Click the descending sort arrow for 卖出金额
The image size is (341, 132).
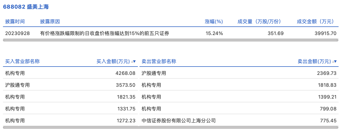336,62
